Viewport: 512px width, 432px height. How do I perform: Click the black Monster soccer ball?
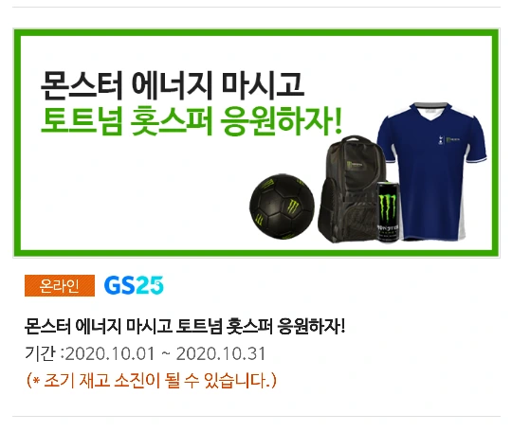283,207
